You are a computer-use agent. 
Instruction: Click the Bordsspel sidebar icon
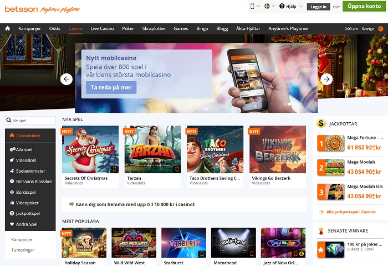click(12, 192)
